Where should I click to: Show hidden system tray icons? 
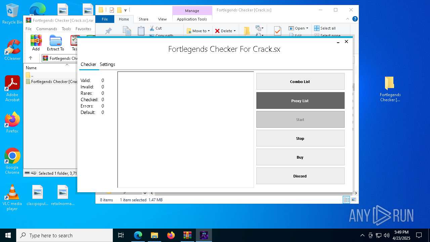tap(362, 235)
